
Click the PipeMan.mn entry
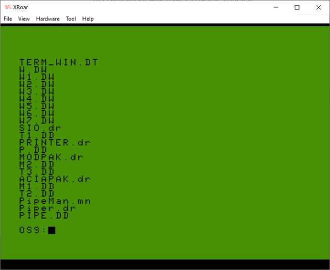(55, 201)
